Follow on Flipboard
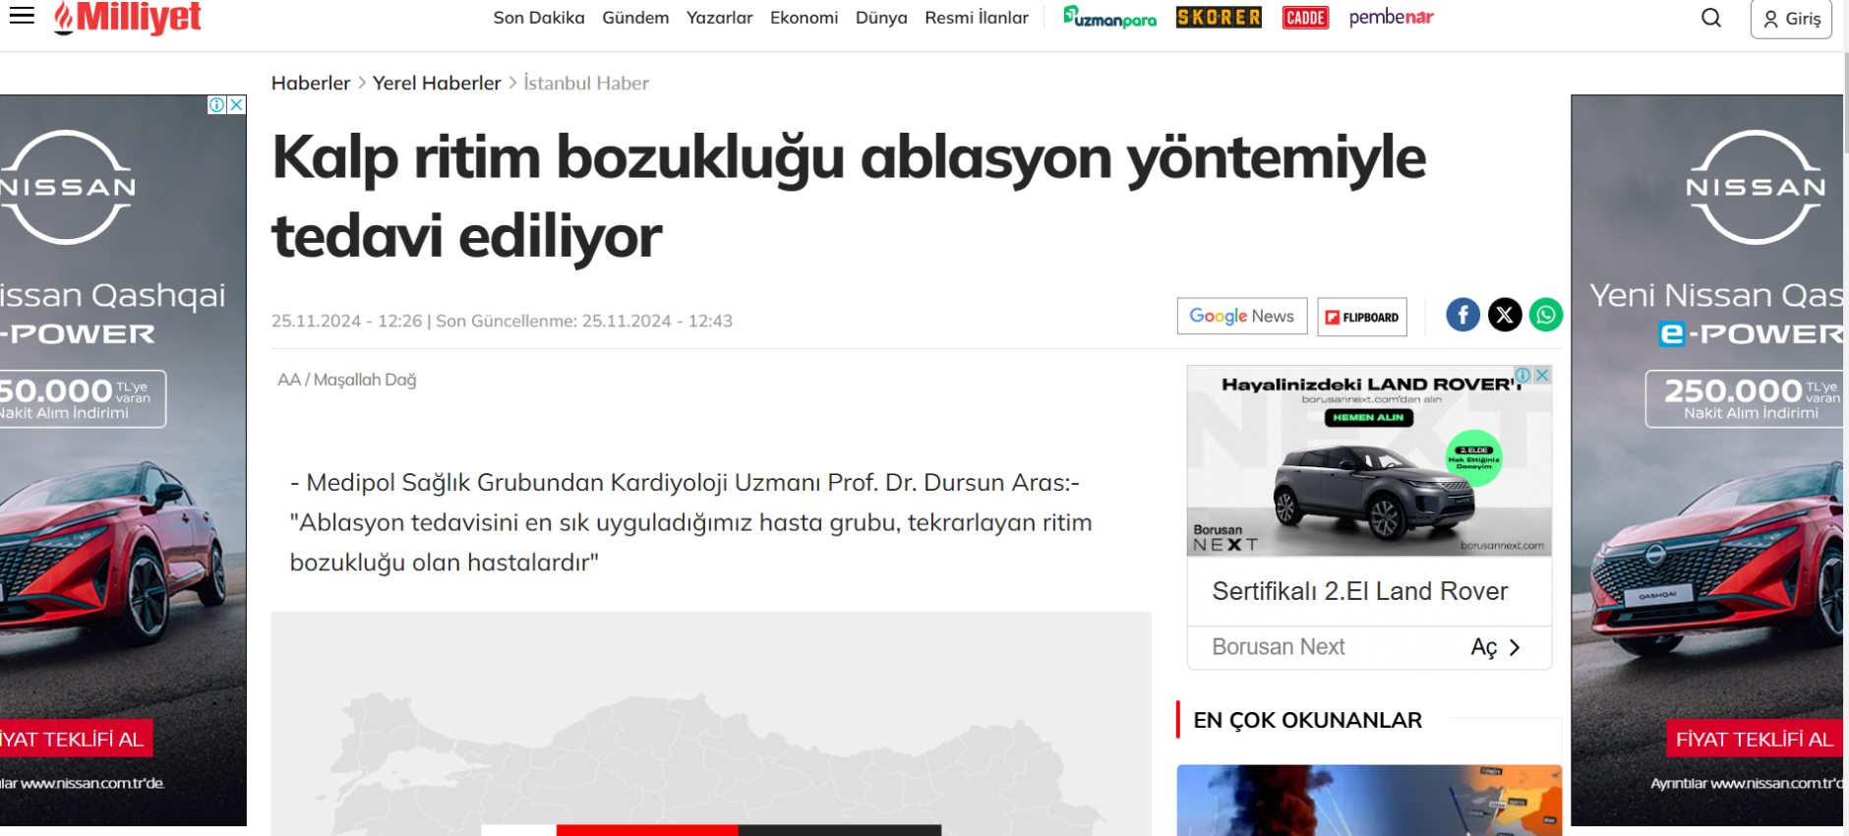The width and height of the screenshot is (1849, 836). click(1362, 317)
